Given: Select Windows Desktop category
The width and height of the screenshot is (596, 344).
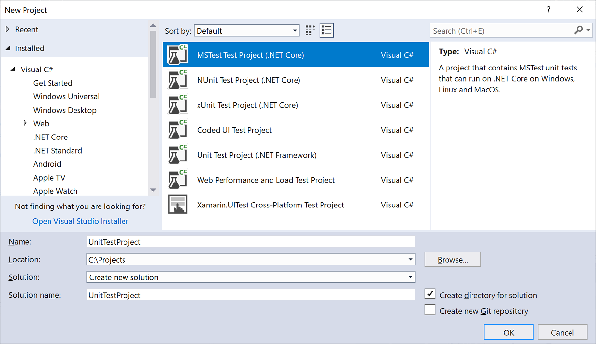Looking at the screenshot, I should (65, 110).
